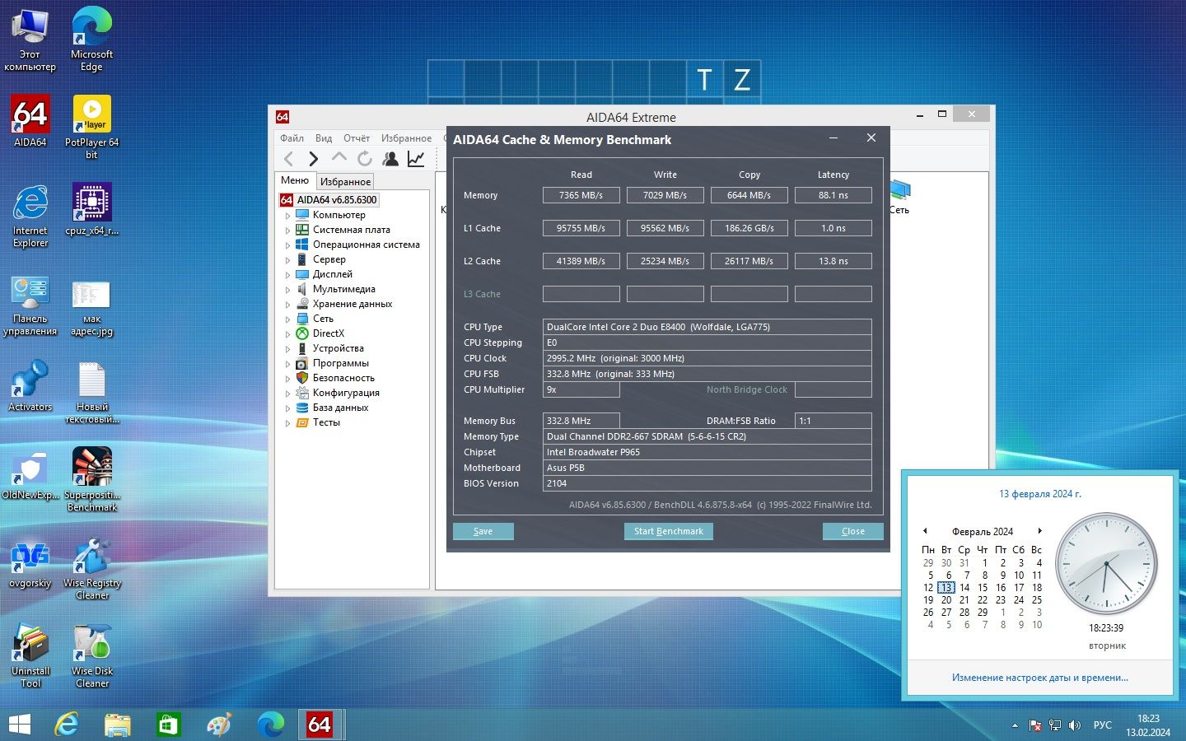1186x741 pixels.
Task: Go back using AIDA64 toolbar back arrow
Action: point(288,159)
